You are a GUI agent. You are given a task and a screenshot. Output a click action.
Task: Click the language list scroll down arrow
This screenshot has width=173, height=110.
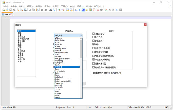tap(81, 97)
